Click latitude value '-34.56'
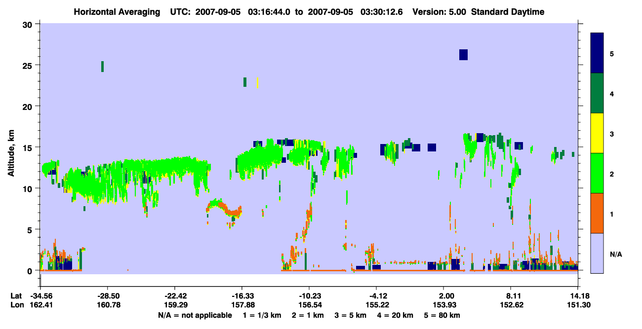This screenshot has height=329, width=642. pyautogui.click(x=41, y=296)
